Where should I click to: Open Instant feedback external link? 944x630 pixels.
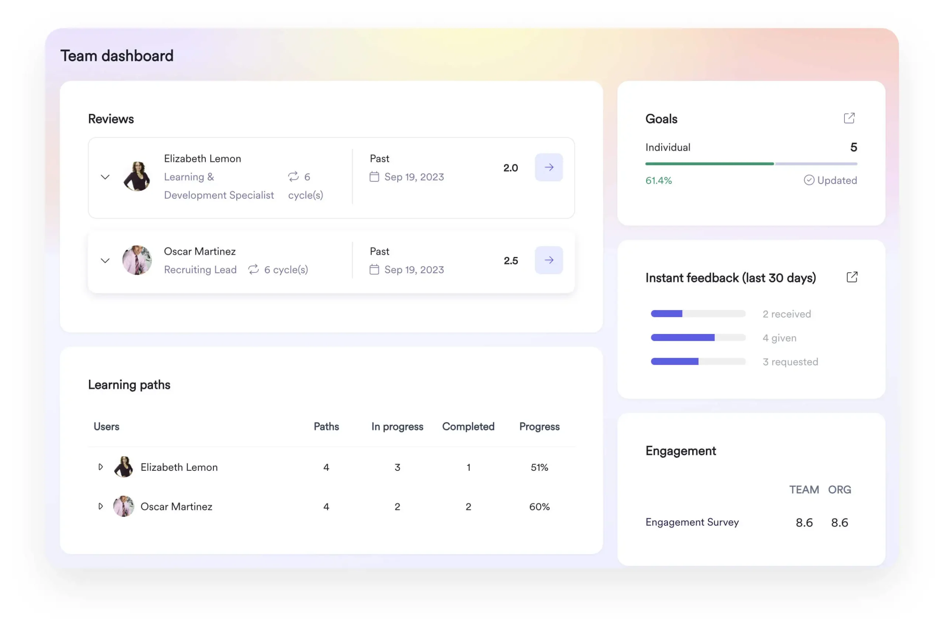(852, 277)
